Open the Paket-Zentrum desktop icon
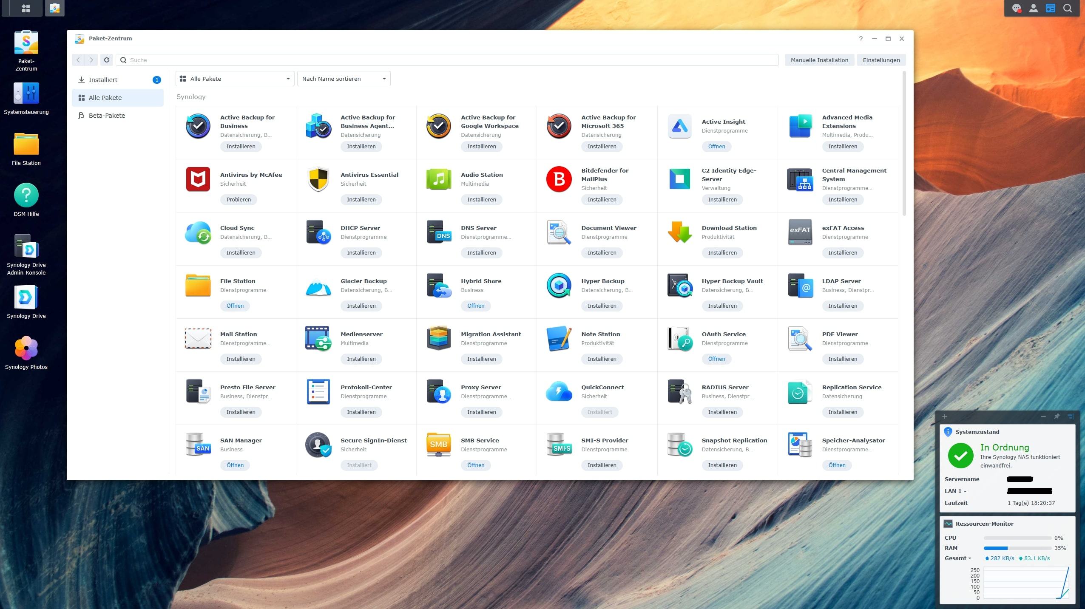The height and width of the screenshot is (609, 1085). point(26,51)
